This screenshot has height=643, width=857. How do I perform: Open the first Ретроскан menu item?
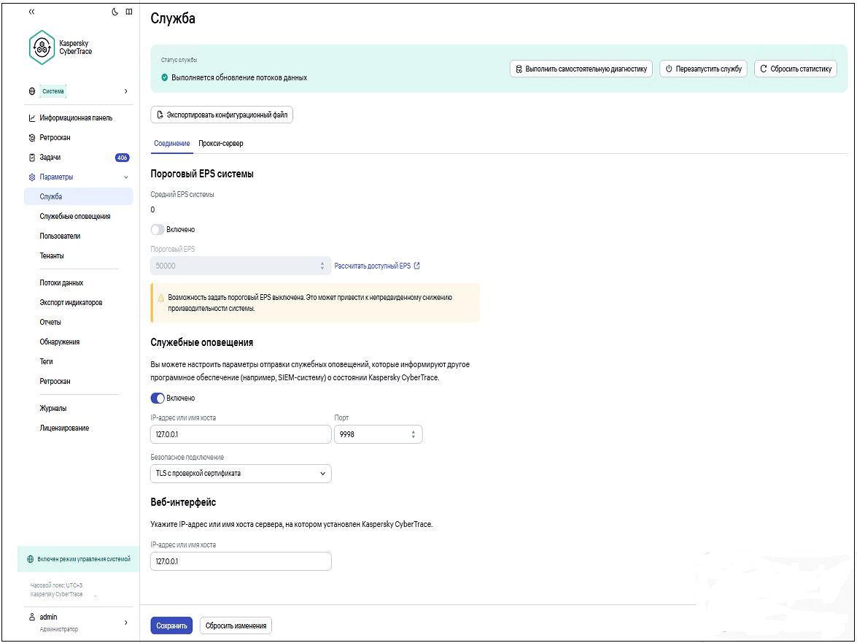pyautogui.click(x=55, y=138)
